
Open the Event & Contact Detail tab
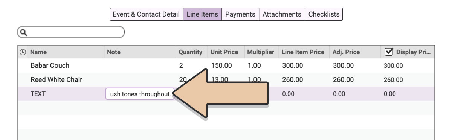pos(147,14)
